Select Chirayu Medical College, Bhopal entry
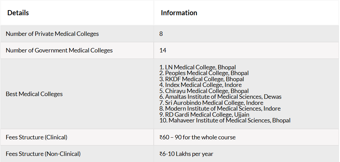Image resolution: width=340 pixels, height=162 pixels. tap(204, 91)
